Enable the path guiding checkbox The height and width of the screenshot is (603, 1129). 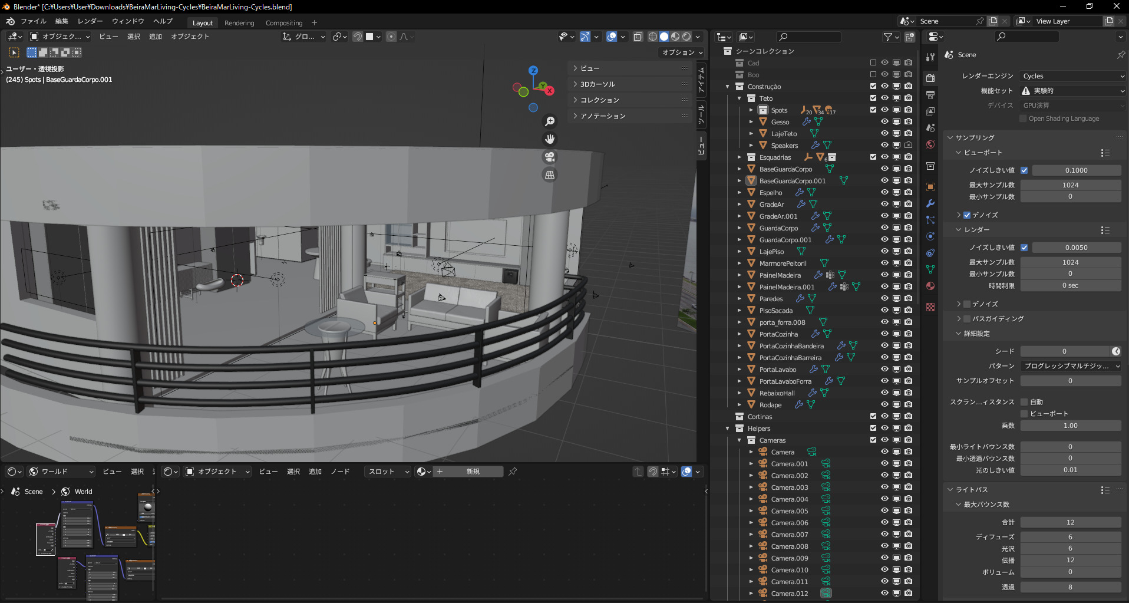(967, 319)
